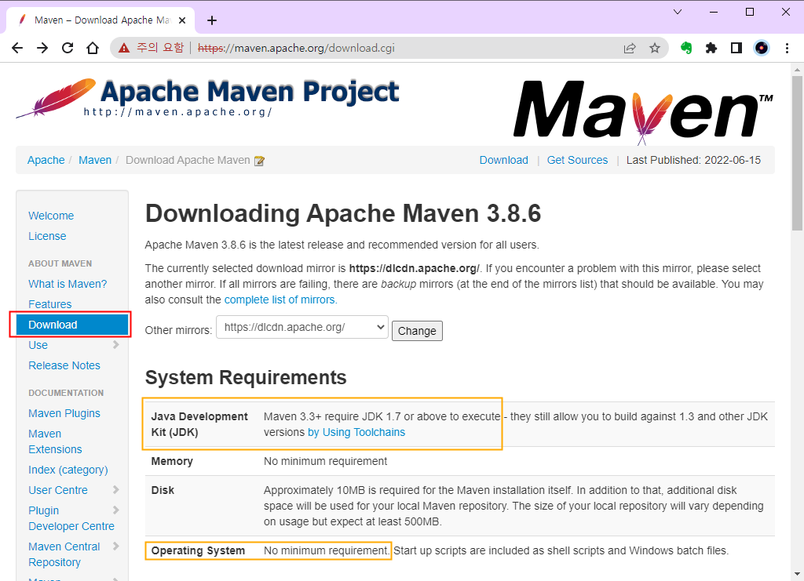The height and width of the screenshot is (581, 804).
Task: Click the large Maven logo banner
Action: pyautogui.click(x=644, y=111)
